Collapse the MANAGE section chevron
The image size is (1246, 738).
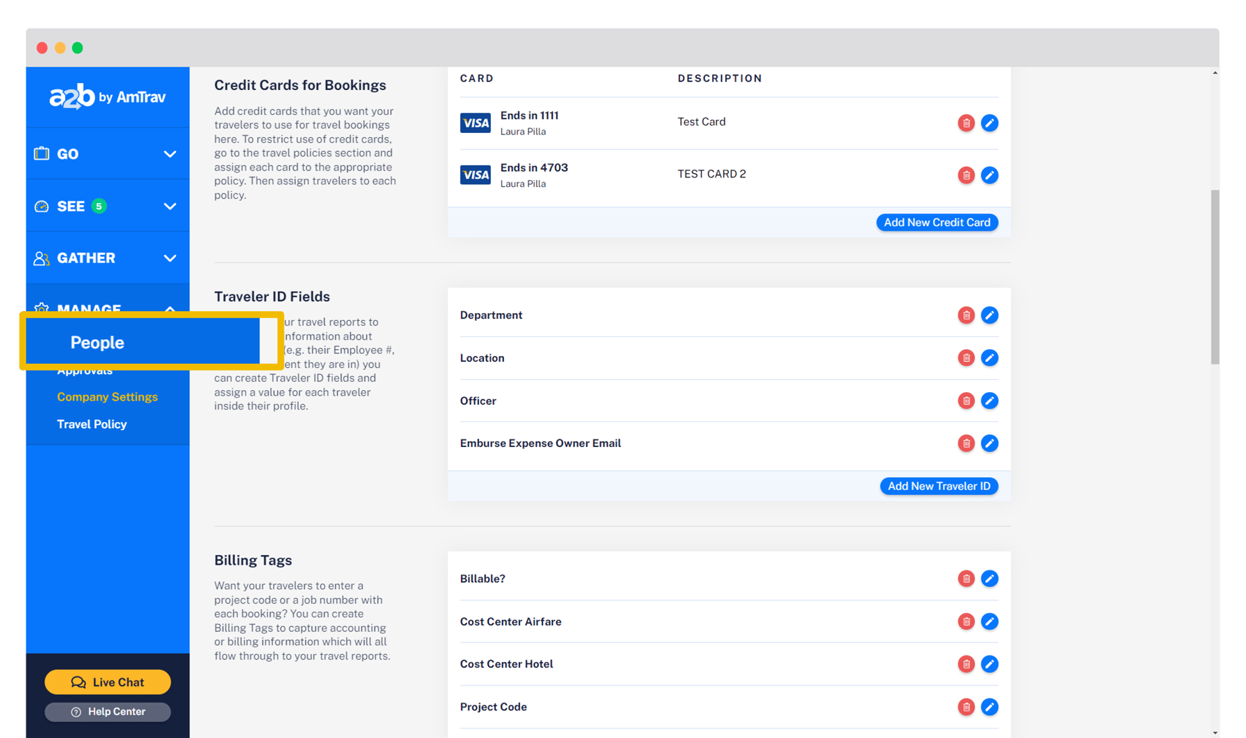click(170, 310)
